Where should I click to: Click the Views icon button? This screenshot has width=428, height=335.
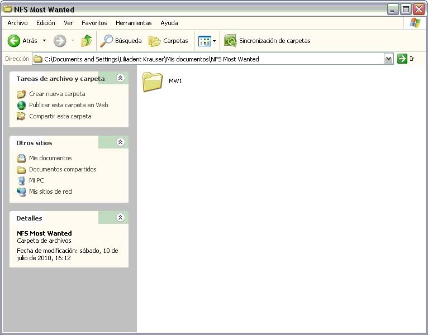click(205, 41)
